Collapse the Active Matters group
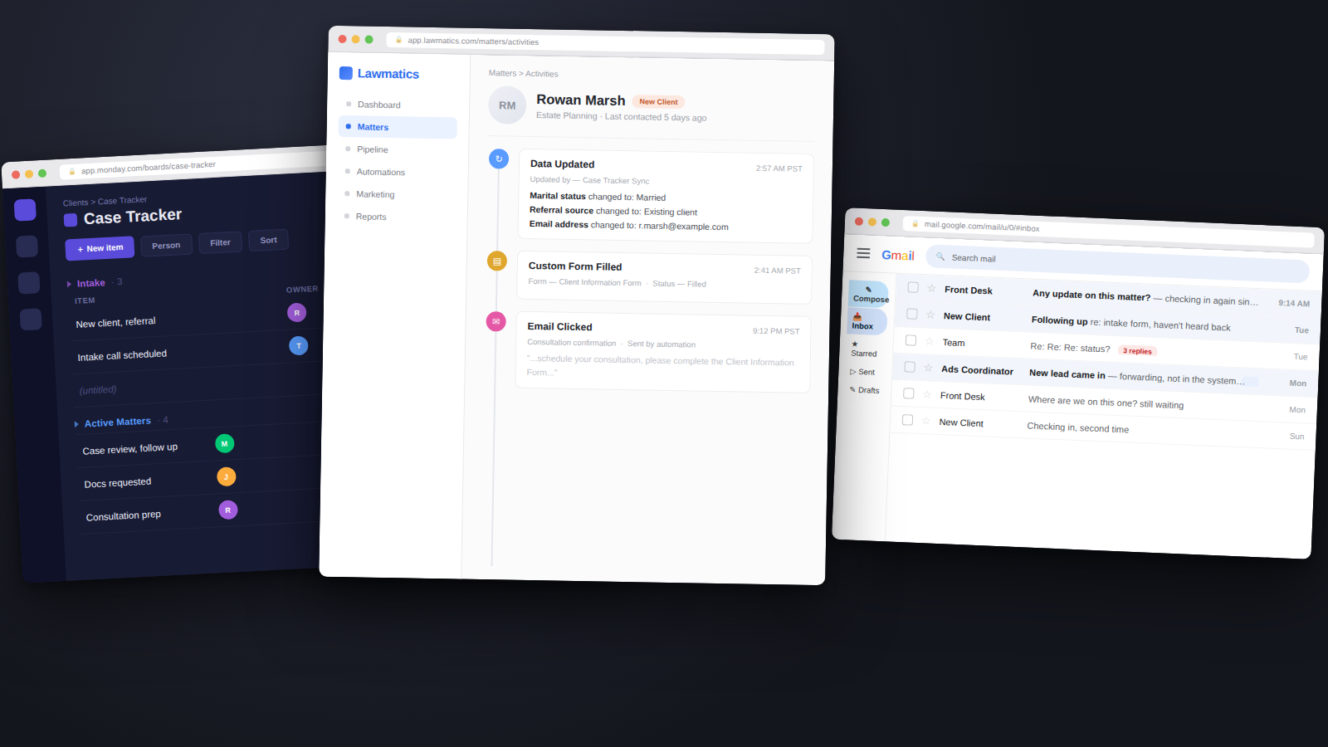This screenshot has height=747, width=1328. click(76, 424)
